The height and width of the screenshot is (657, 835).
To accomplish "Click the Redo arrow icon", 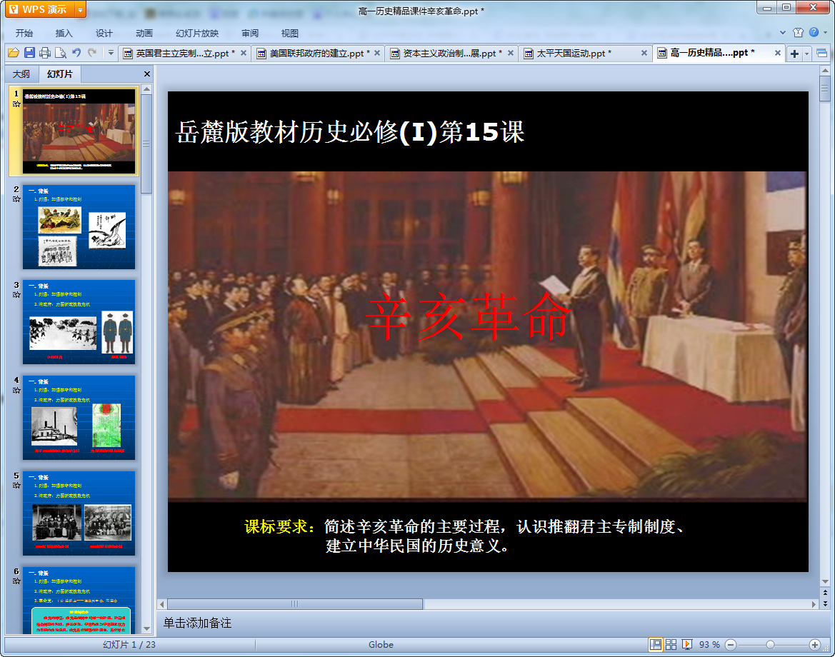I will (x=92, y=53).
